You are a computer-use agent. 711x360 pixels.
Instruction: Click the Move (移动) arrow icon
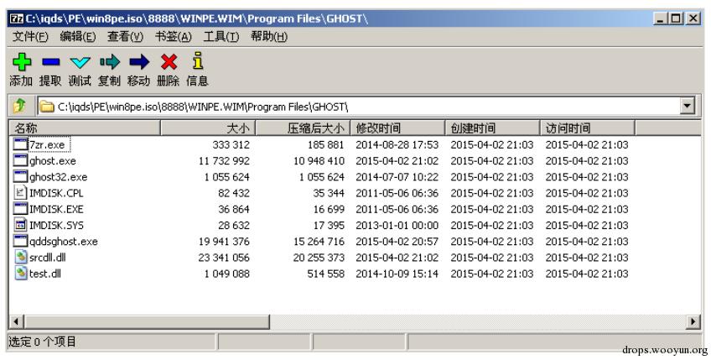138,62
